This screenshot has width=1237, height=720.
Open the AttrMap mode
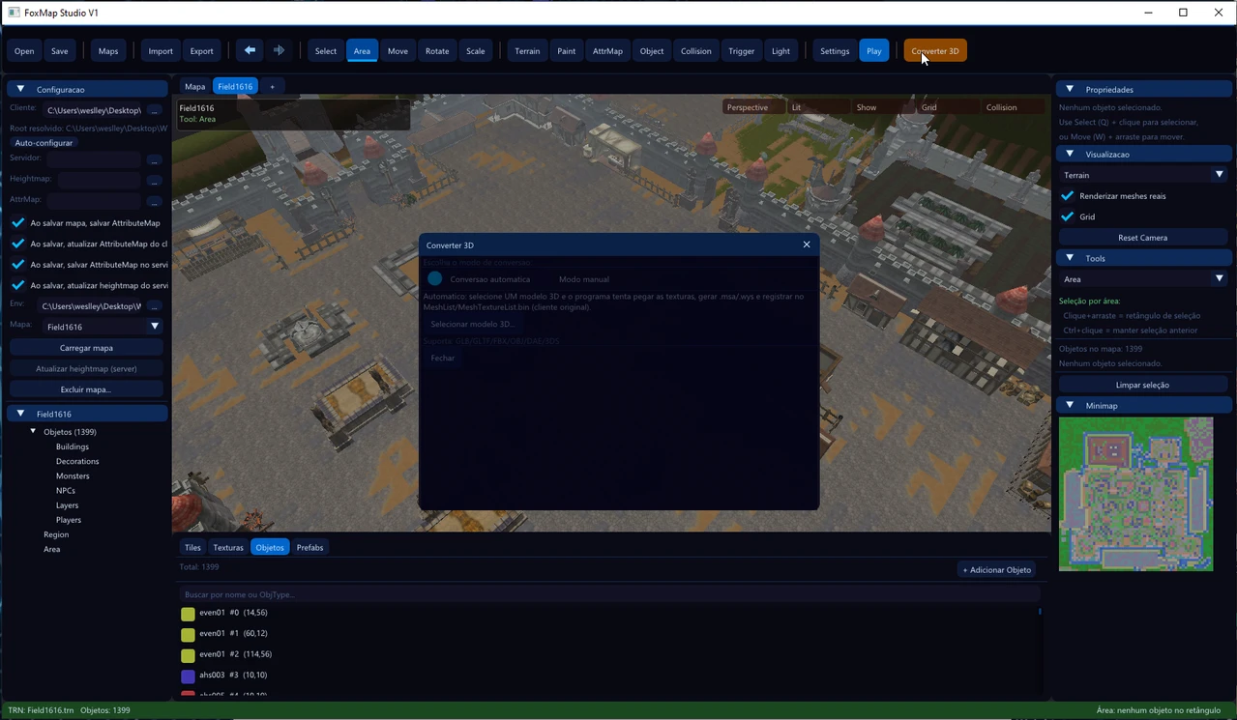pos(607,51)
